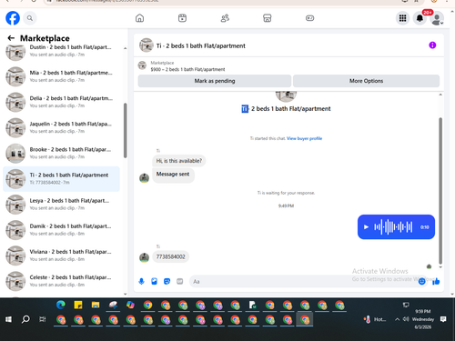Viewport: 455px width, 341px height.
Task: Click the conversation list scrollbar
Action: (125, 130)
